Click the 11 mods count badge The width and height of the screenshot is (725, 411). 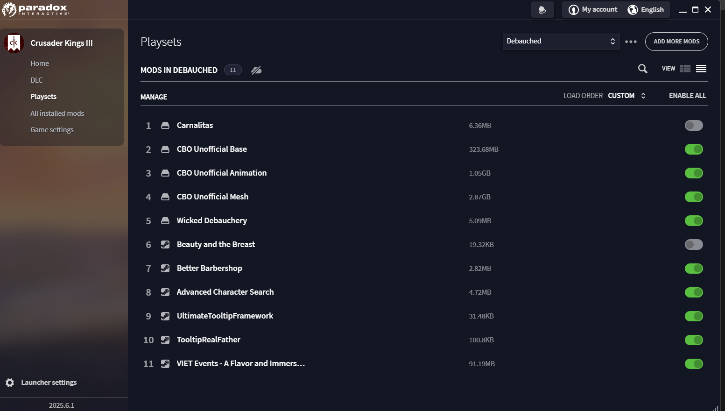click(233, 70)
